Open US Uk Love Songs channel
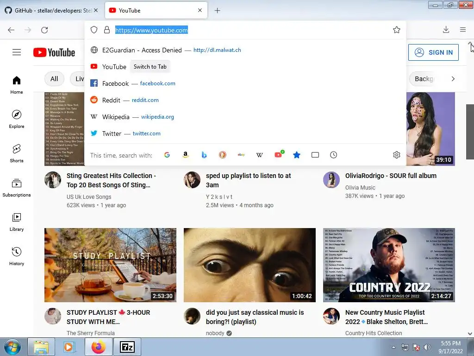 coord(89,197)
